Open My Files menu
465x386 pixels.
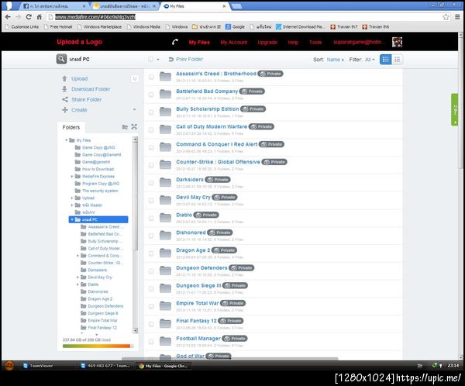coord(199,42)
